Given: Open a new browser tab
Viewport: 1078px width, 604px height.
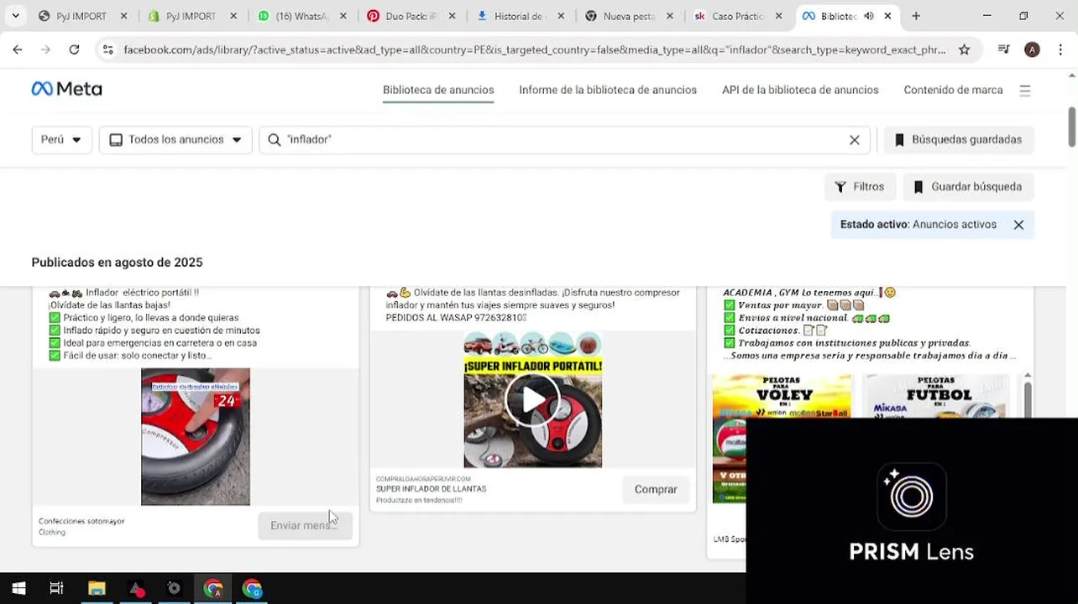Looking at the screenshot, I should pos(916,16).
